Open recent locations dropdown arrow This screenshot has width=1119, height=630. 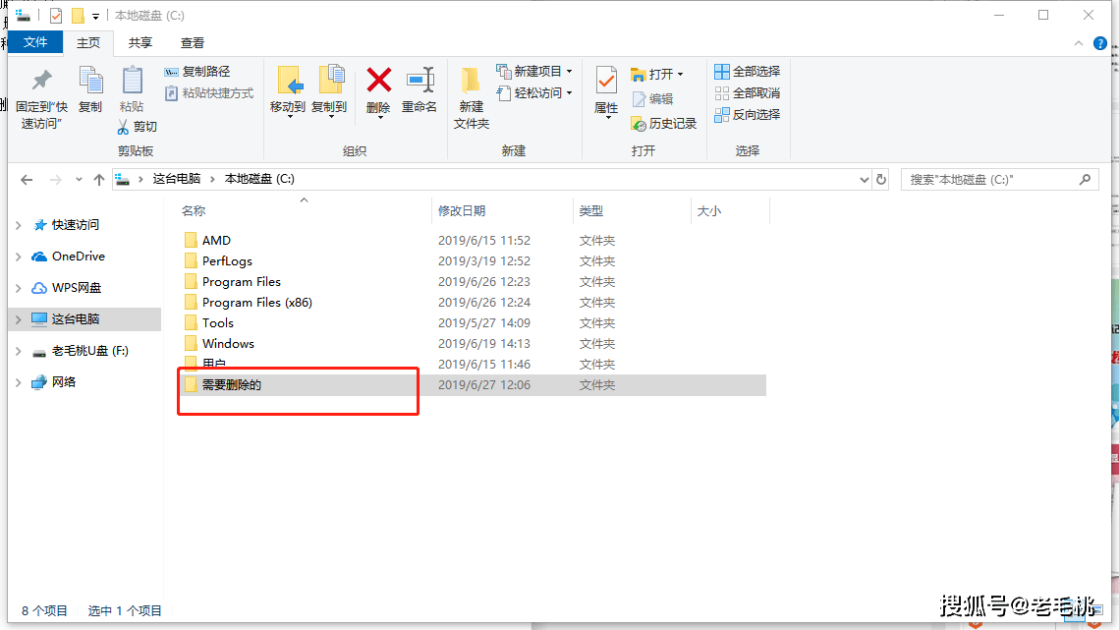pyautogui.click(x=79, y=179)
